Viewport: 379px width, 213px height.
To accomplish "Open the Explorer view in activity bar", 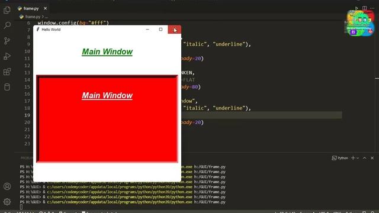I will click(x=7, y=10).
